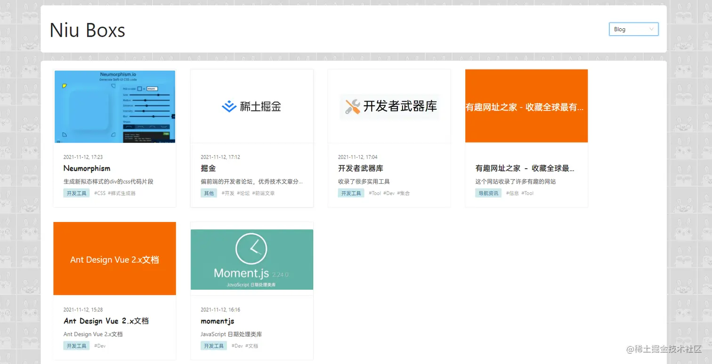The width and height of the screenshot is (712, 364).
Task: Open the orange 有趣网址之家 thumbnail
Action: (x=526, y=106)
